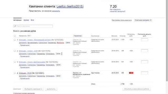
Task: Open Примечания for campaign 12182586
Action: tap(25, 45)
